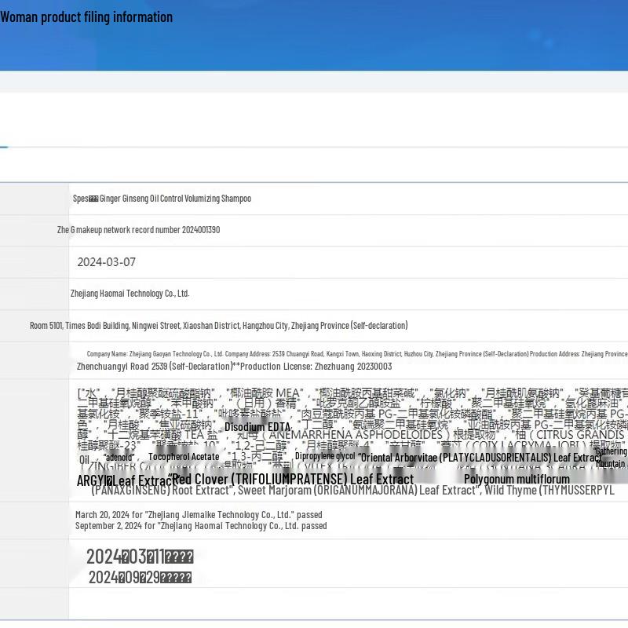Click the Woman product filing information heading
This screenshot has height=628, width=628.
click(x=86, y=17)
